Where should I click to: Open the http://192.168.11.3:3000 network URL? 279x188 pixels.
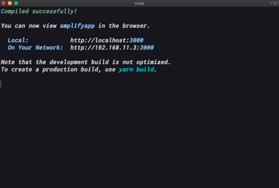click(112, 48)
